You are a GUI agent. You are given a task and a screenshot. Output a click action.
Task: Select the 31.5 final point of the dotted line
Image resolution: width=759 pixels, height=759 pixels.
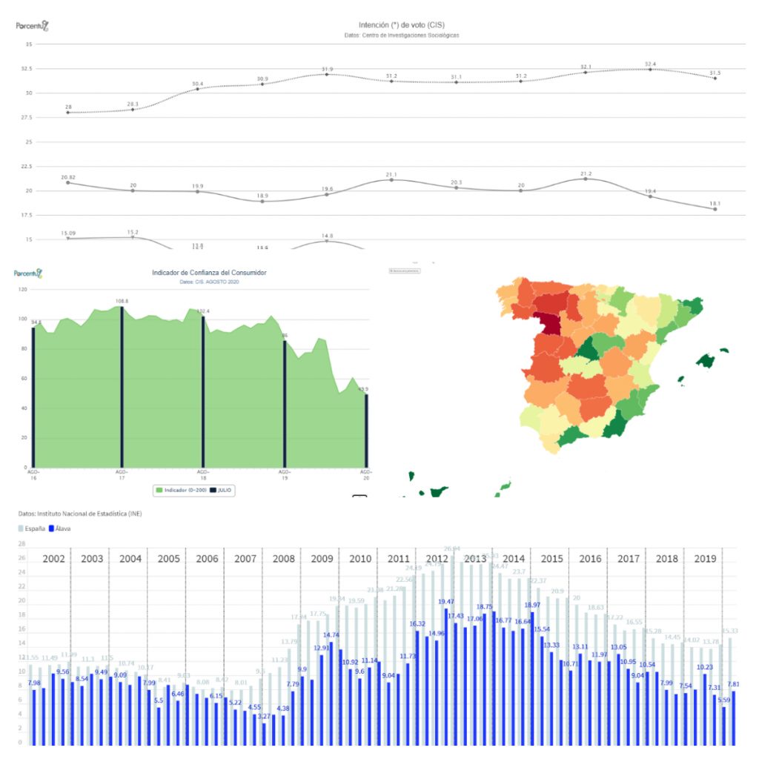(715, 79)
